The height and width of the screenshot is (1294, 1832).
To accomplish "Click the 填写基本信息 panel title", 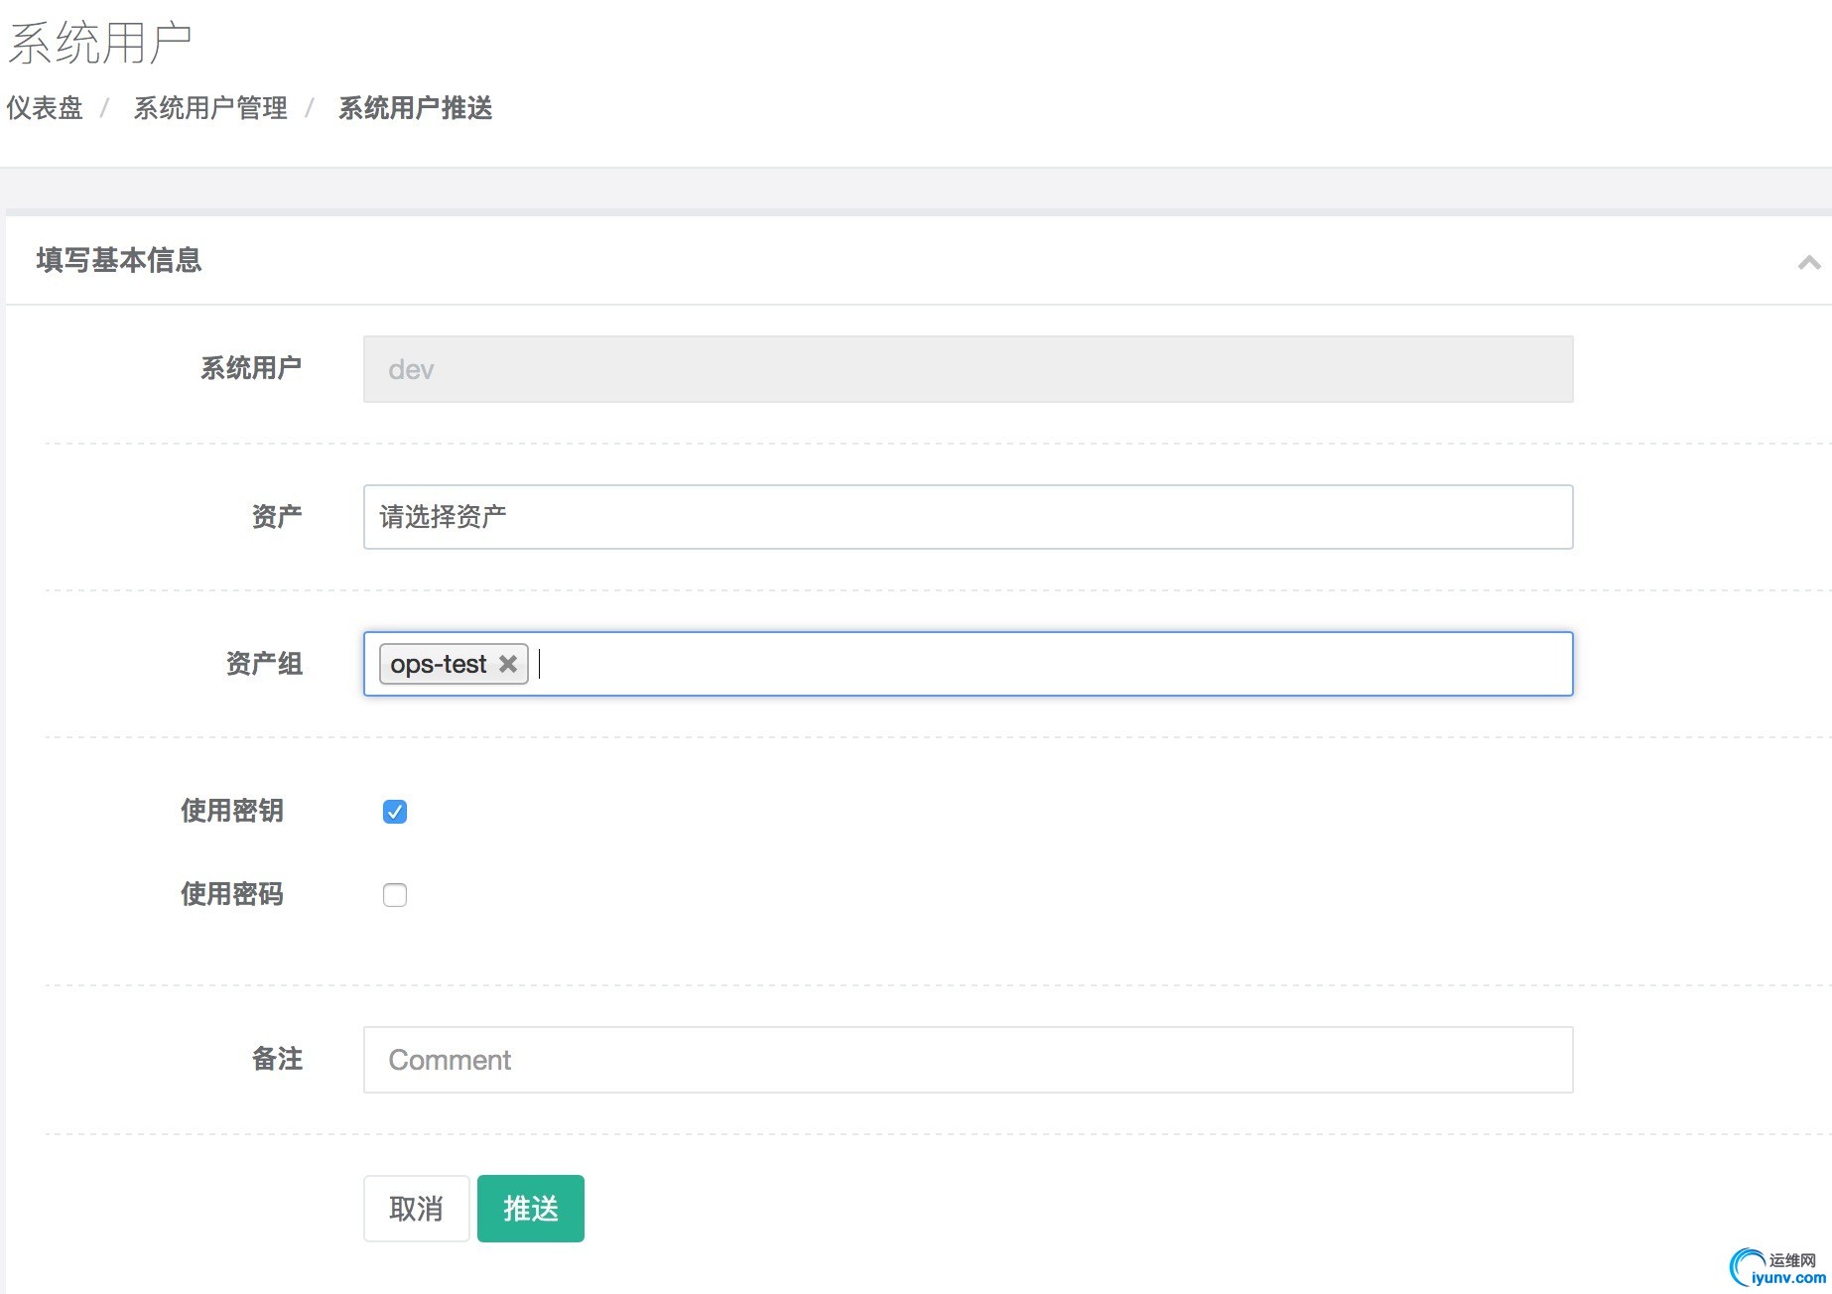I will (119, 260).
